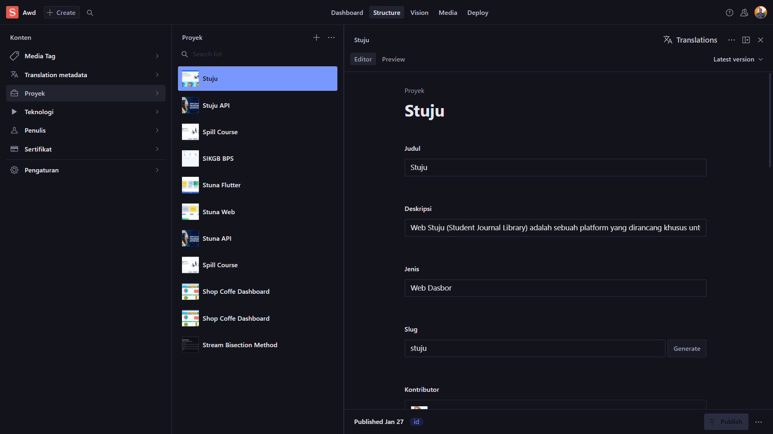Viewport: 773px width, 434px height.
Task: Open the Stuna API project
Action: [258, 238]
